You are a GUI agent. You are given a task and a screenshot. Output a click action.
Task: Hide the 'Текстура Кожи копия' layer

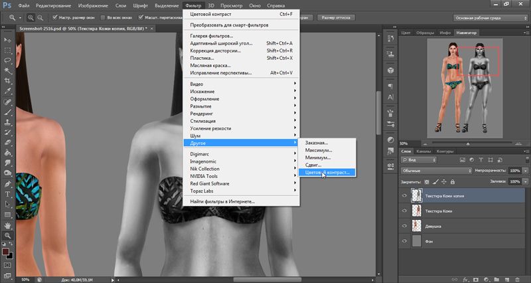[x=404, y=195]
